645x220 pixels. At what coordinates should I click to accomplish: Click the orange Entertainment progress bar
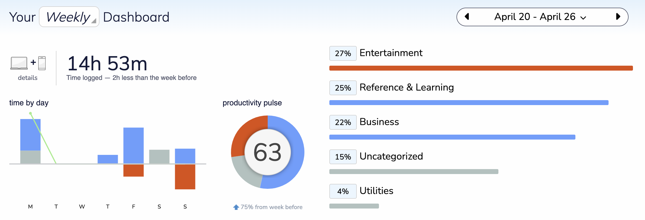[x=481, y=68]
